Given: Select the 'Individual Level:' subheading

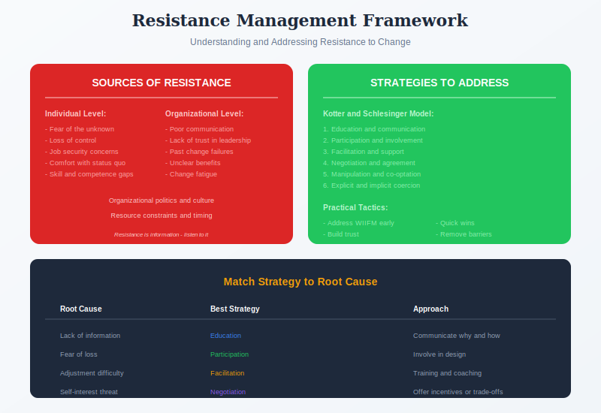Looking at the screenshot, I should pyautogui.click(x=76, y=113).
